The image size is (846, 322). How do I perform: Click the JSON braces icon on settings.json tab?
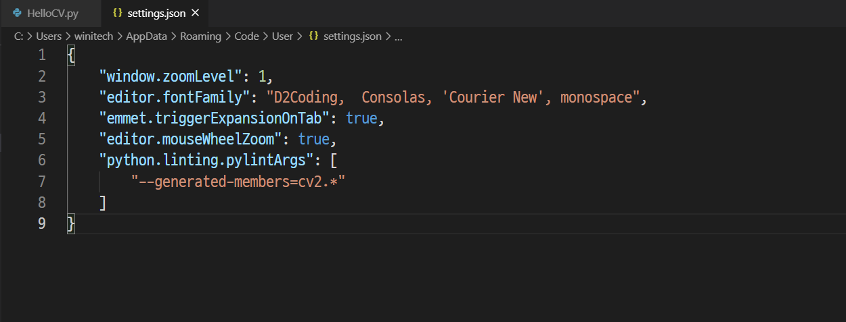[118, 13]
